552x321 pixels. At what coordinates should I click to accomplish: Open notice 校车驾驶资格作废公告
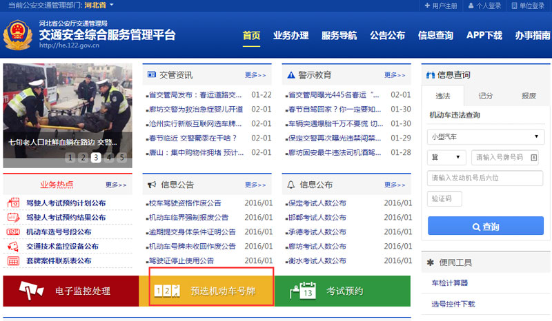click(x=184, y=203)
